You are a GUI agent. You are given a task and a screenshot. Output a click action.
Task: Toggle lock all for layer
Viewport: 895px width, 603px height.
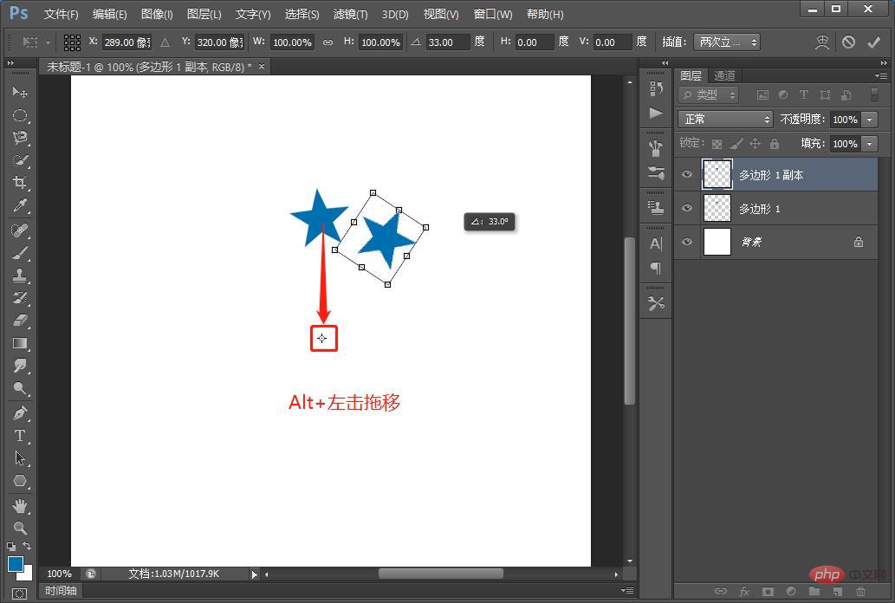tap(775, 144)
